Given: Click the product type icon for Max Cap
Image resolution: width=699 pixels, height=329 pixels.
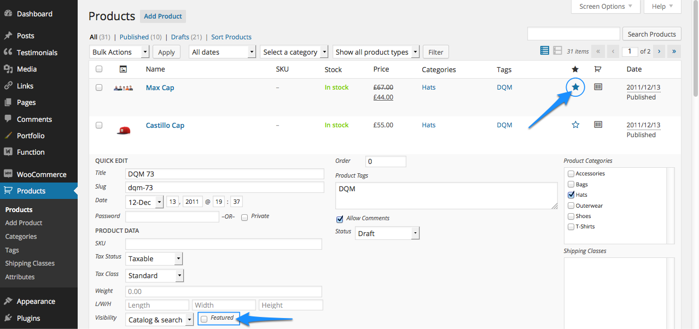Looking at the screenshot, I should 598,87.
